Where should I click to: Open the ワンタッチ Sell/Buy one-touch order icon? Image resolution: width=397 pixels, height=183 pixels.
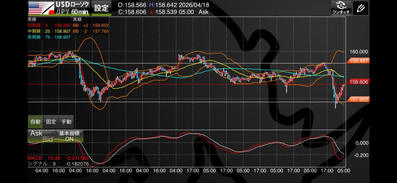pyautogui.click(x=341, y=8)
